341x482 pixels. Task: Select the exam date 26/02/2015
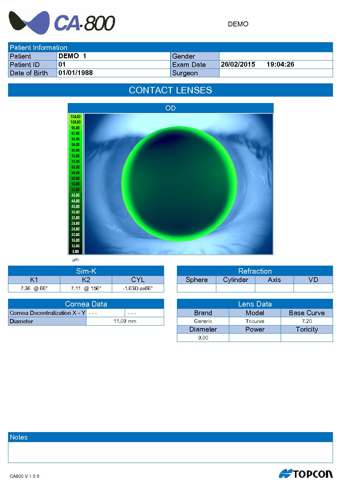(238, 64)
